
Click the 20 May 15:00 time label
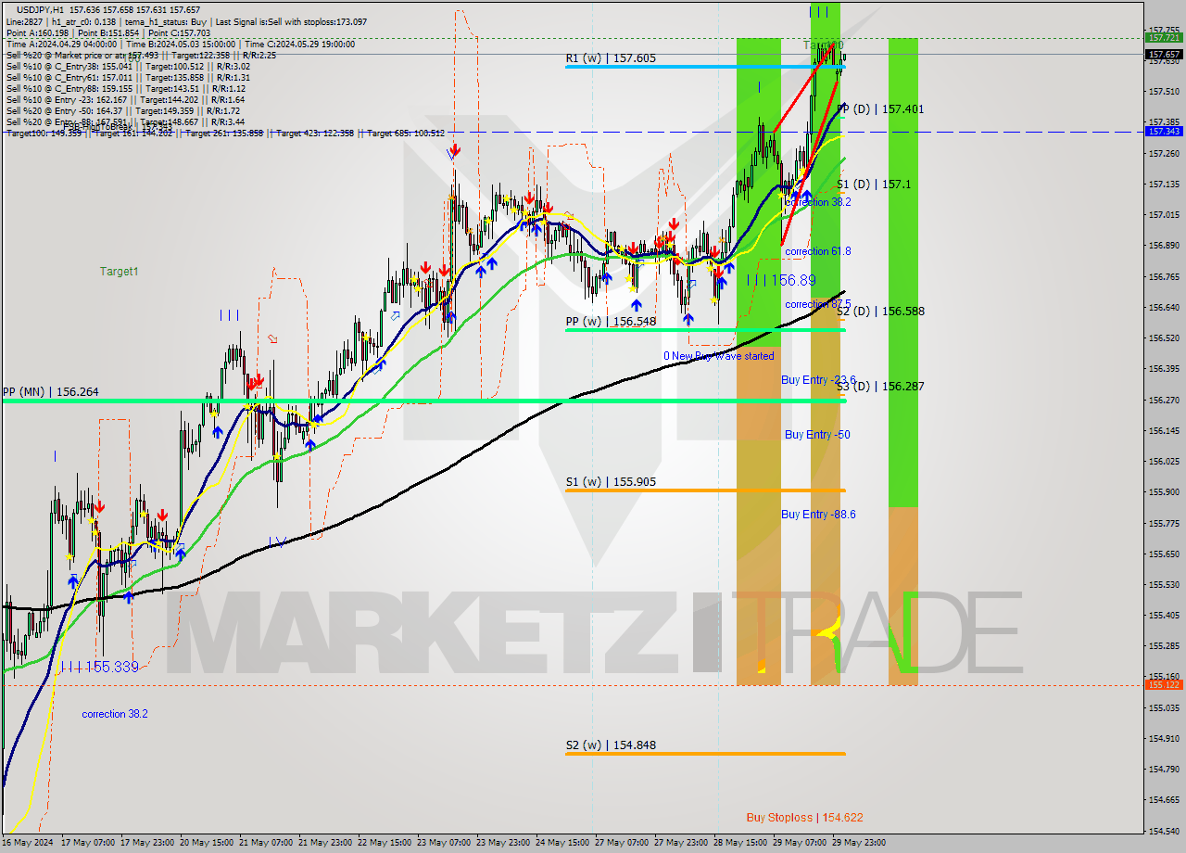[x=208, y=843]
